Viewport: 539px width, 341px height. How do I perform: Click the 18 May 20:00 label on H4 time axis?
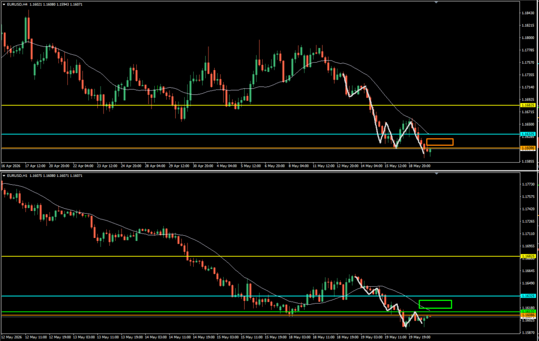pos(420,166)
